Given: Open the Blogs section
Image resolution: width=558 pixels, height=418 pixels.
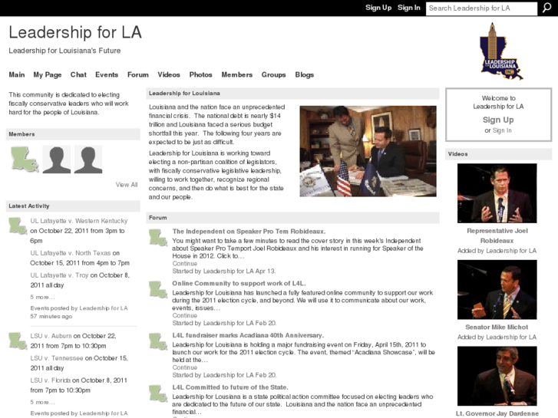Looking at the screenshot, I should click(304, 74).
